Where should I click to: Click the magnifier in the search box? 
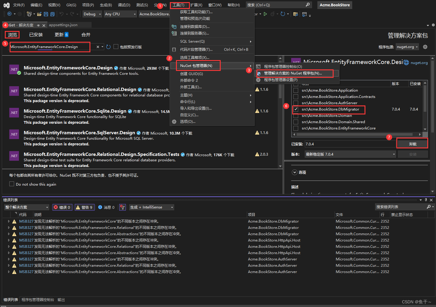[x=307, y=5]
